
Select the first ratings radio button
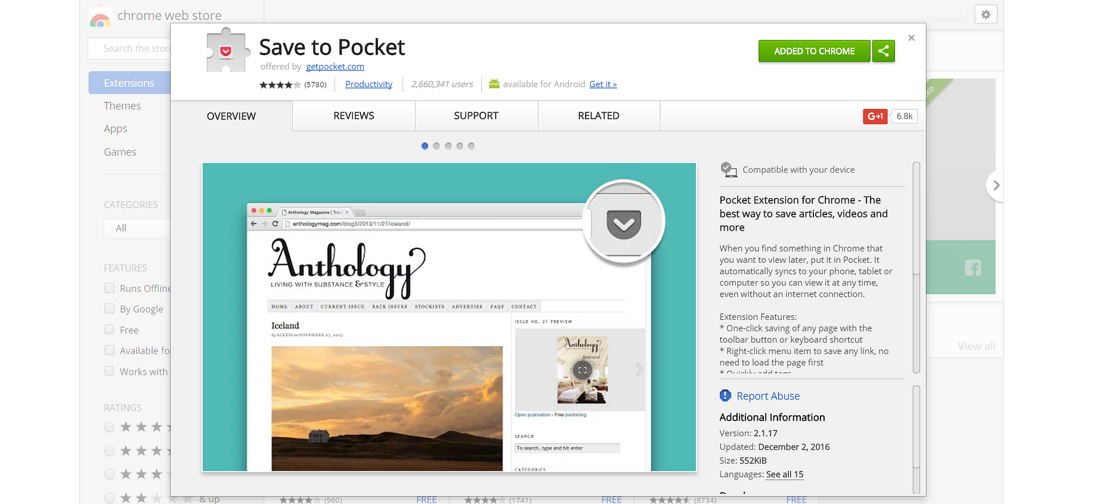click(109, 427)
